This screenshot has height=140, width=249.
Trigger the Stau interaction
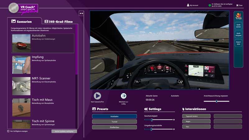pos(196,127)
